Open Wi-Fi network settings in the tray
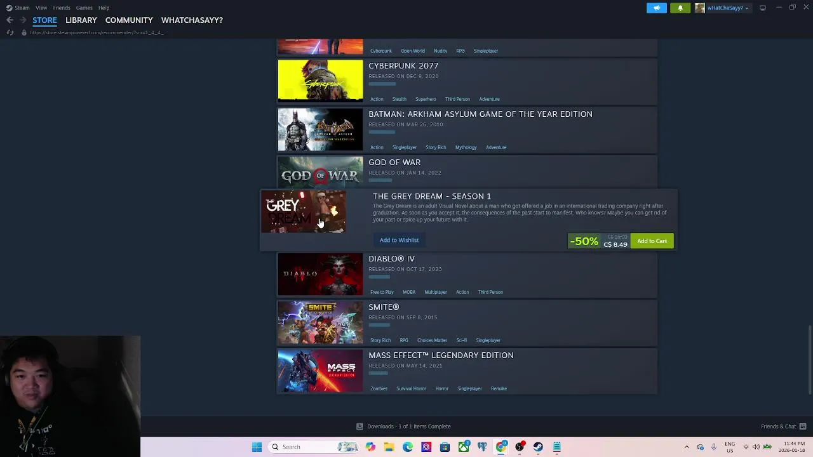Screen dimensions: 813x457 tap(746, 447)
